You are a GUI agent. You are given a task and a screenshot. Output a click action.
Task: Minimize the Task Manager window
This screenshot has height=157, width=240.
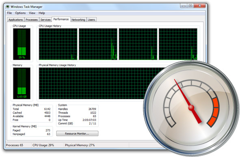point(184,6)
